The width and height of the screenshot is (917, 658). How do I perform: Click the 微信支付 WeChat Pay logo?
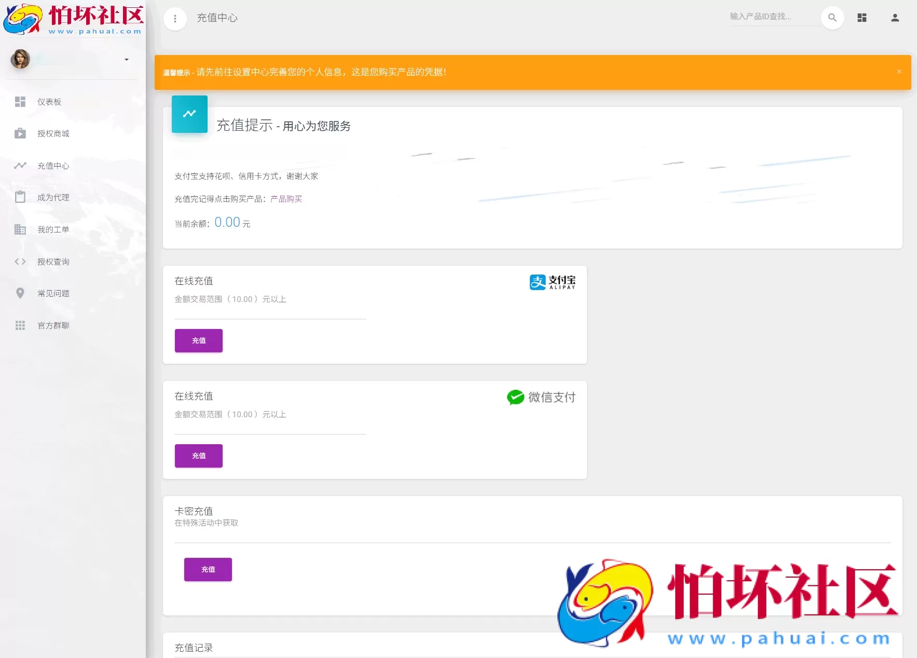[541, 397]
